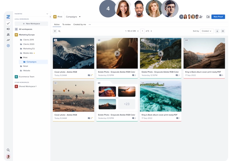This screenshot has width=237, height=161.
Task: Click the New Workspace button
Action: pyautogui.click(x=31, y=24)
